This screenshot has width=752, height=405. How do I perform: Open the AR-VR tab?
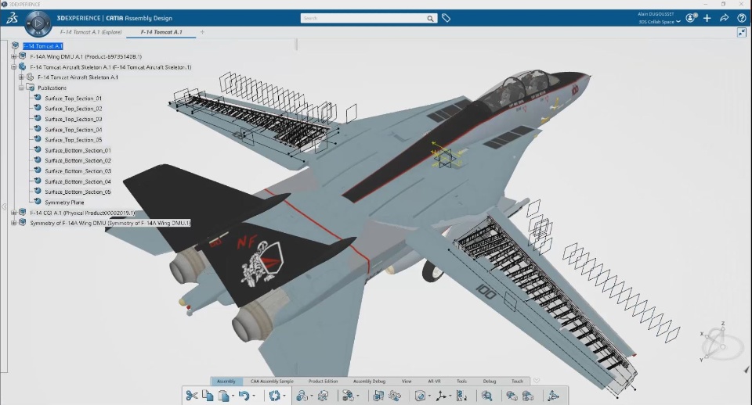[434, 381]
